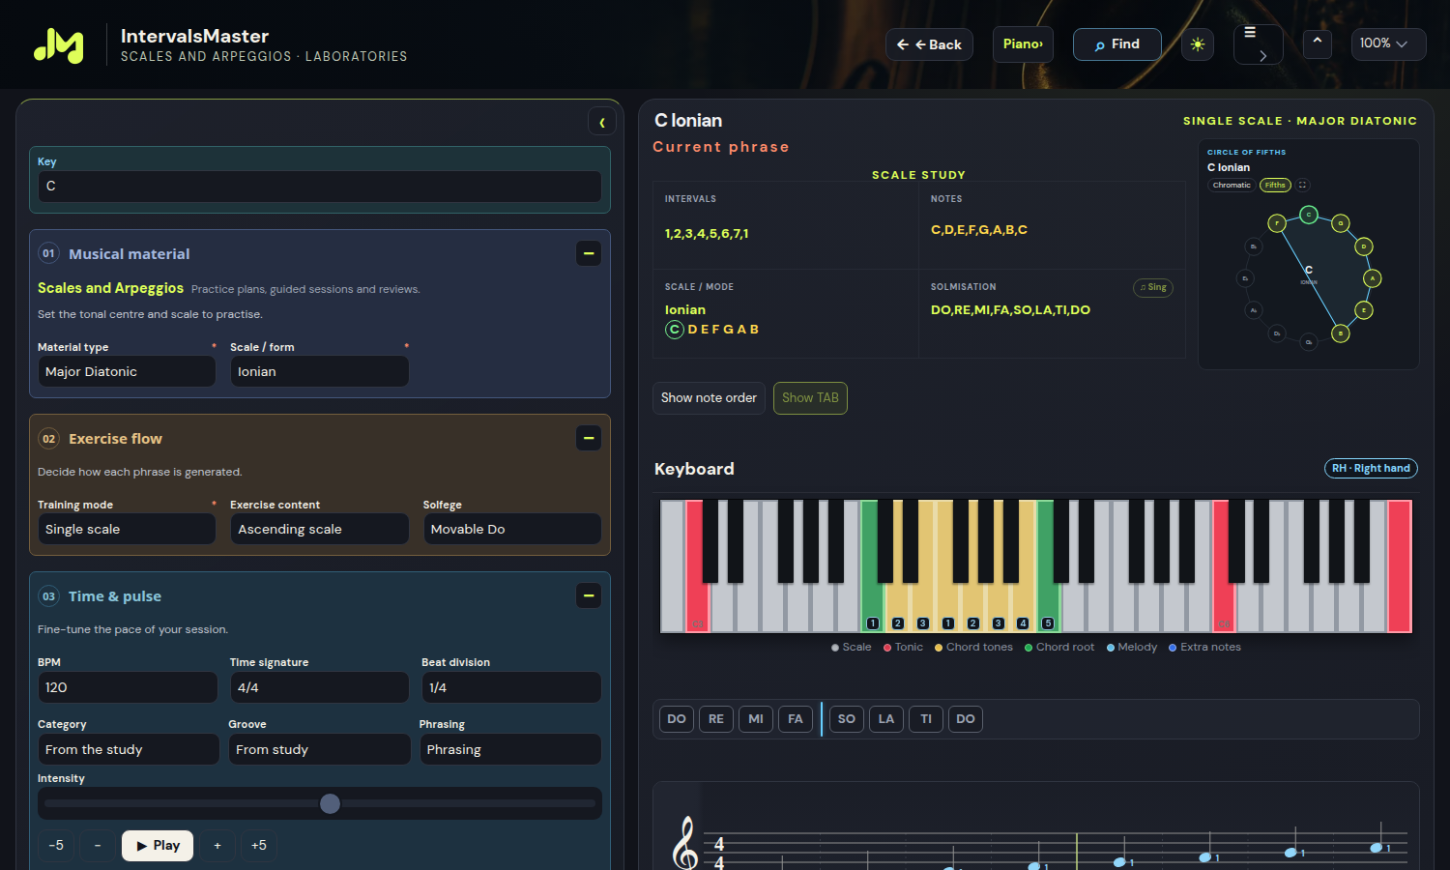Select the D node on the circle
Screen dimensions: 1450x870
click(1364, 246)
